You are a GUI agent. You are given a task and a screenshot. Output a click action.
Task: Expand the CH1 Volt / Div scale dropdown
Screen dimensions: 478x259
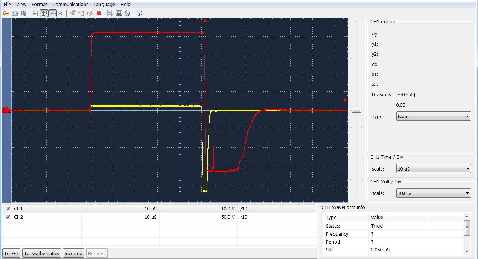[x=434, y=193]
